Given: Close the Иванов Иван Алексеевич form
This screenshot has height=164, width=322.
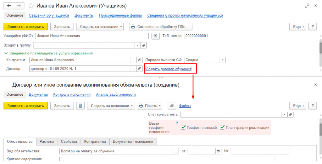Looking at the screenshot, I should coord(316,6).
